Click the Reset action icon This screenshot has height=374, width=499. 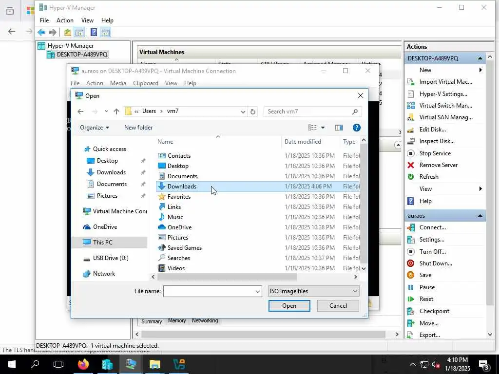pyautogui.click(x=411, y=299)
